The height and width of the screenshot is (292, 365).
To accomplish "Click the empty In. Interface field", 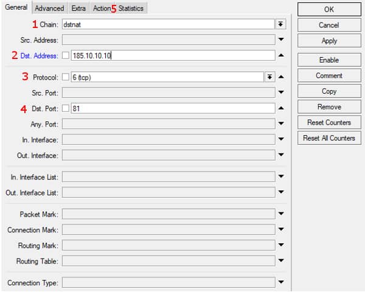I will [x=169, y=139].
